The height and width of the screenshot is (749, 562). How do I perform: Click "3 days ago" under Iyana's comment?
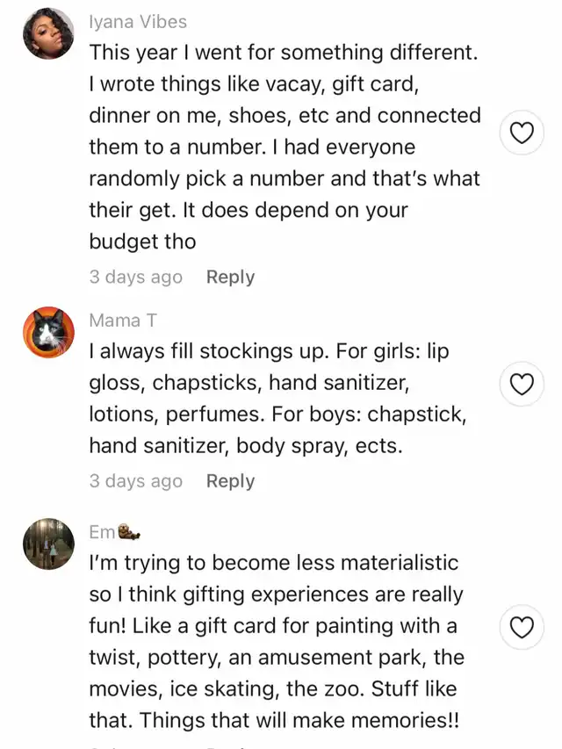pyautogui.click(x=136, y=277)
